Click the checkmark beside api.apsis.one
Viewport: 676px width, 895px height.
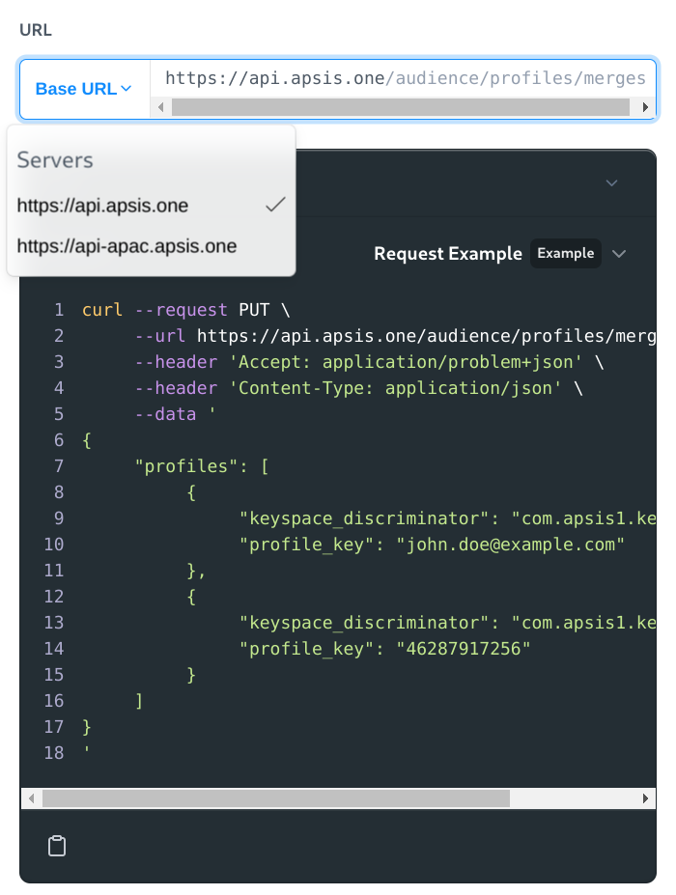click(275, 205)
